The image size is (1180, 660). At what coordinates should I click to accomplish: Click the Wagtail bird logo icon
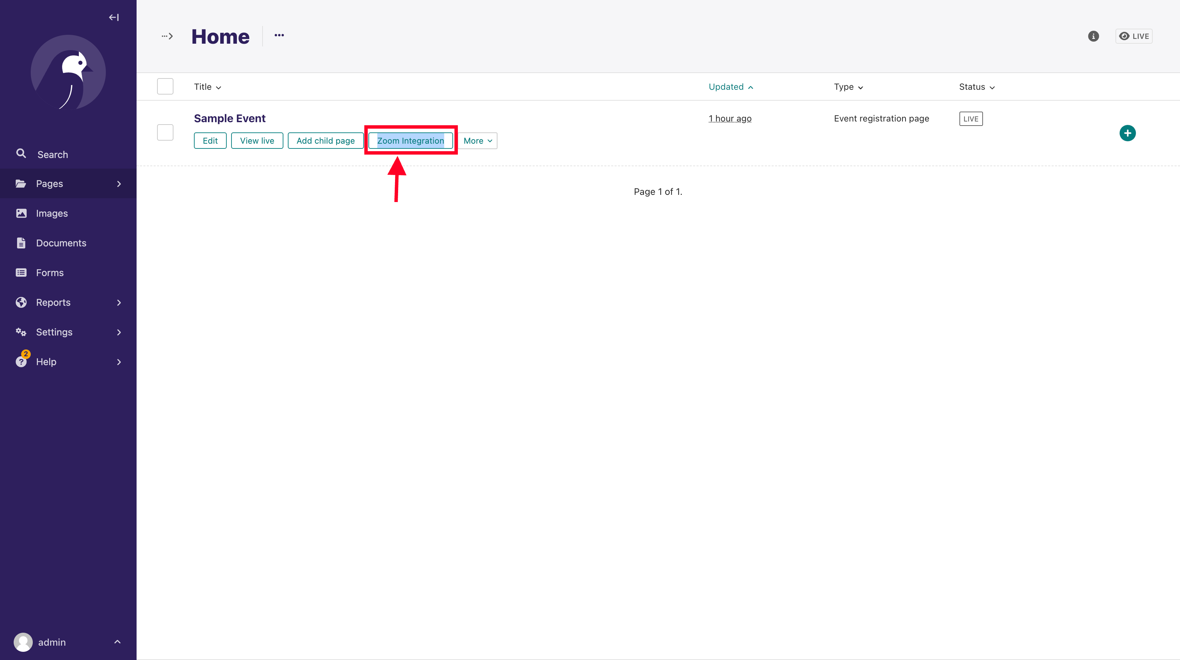click(68, 73)
